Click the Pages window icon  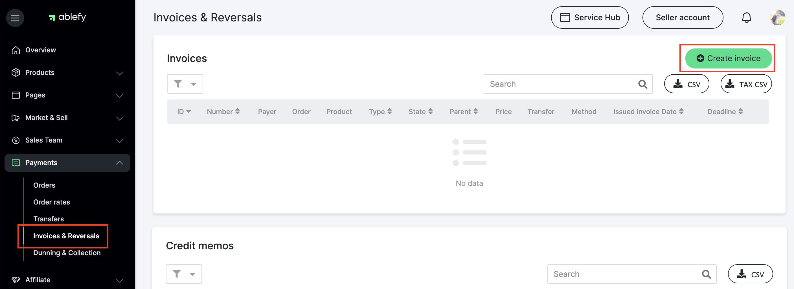tap(16, 95)
